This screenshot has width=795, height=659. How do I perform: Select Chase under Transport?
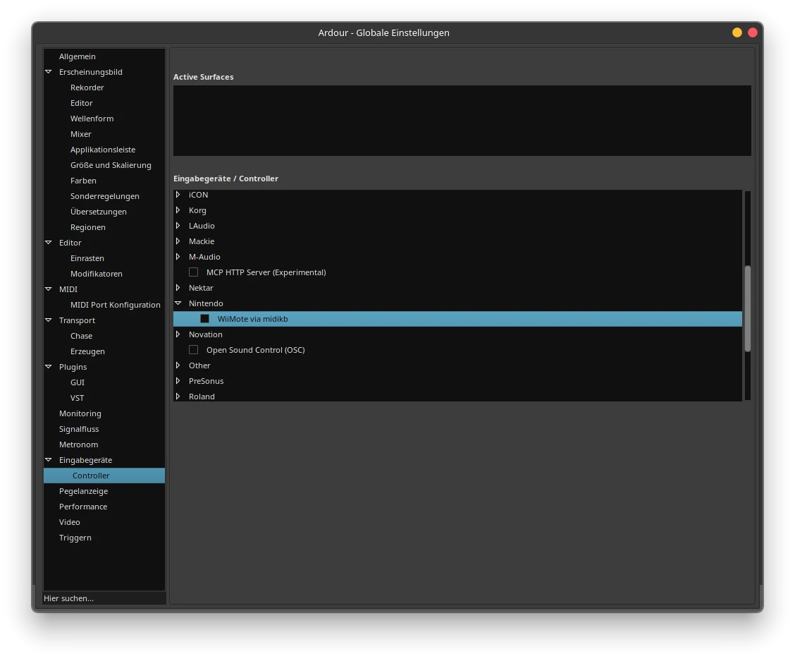pyautogui.click(x=81, y=336)
